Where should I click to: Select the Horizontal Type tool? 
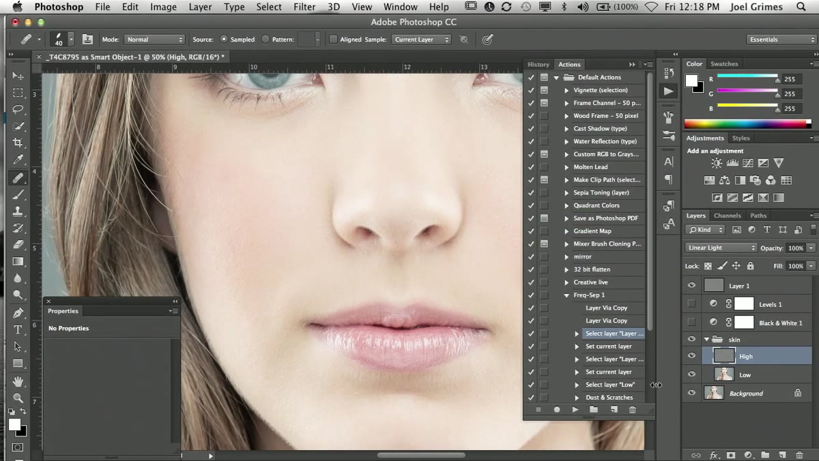[x=18, y=329]
